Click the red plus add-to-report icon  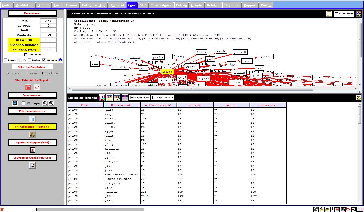(x=32, y=150)
